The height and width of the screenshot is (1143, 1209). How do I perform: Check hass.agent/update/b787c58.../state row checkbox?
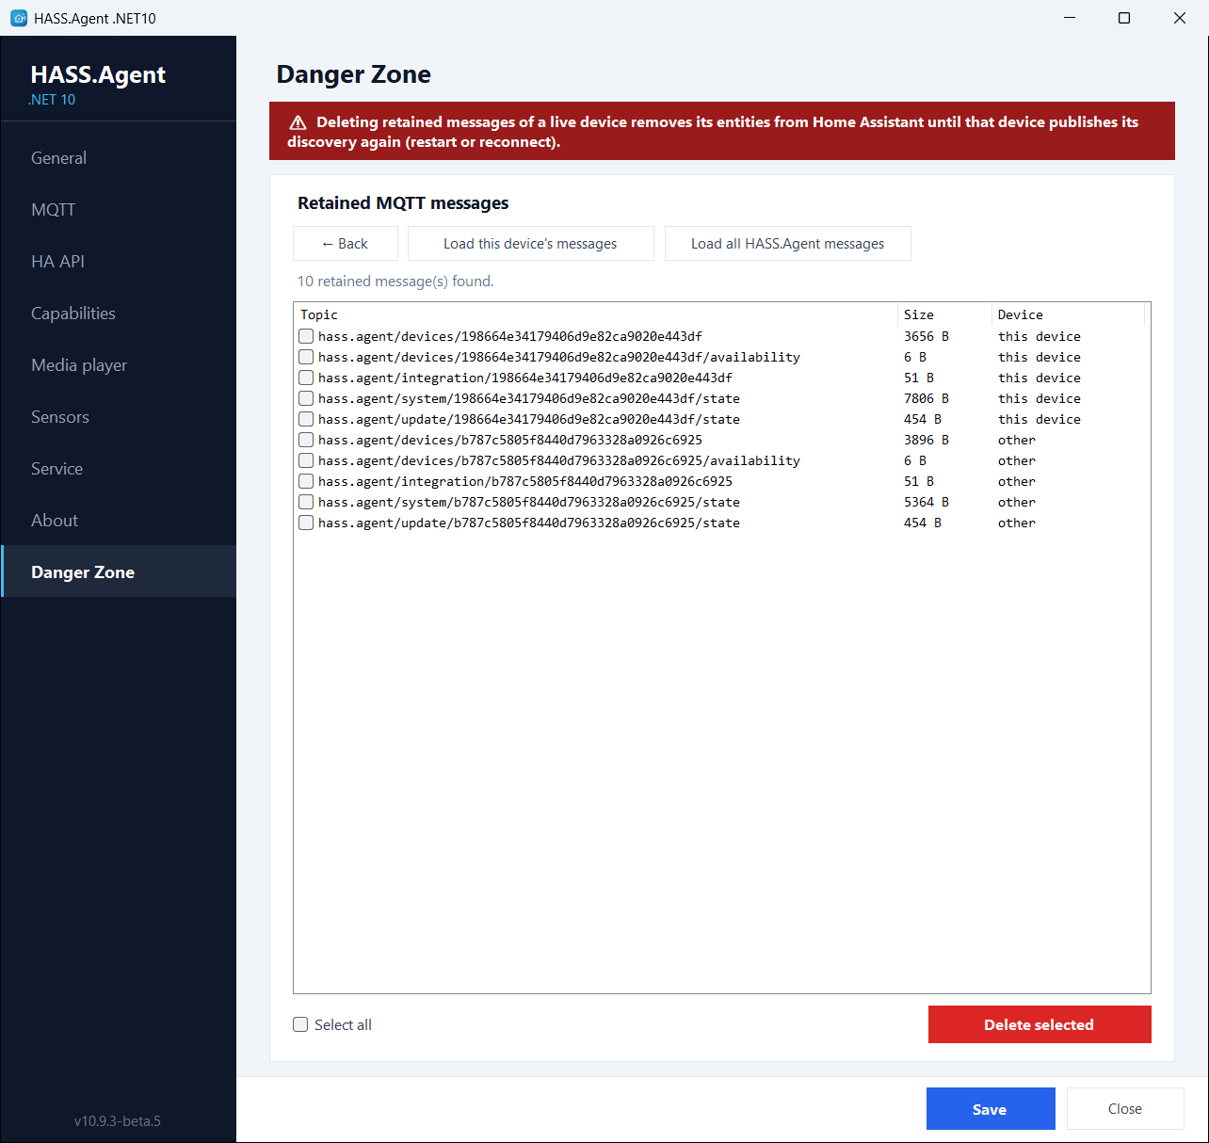(306, 523)
